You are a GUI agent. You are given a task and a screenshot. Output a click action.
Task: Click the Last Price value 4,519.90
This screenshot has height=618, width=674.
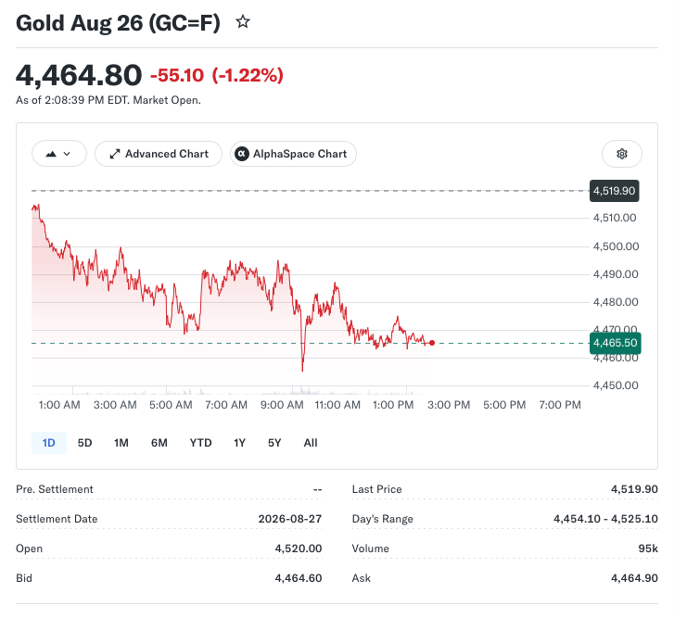[634, 489]
